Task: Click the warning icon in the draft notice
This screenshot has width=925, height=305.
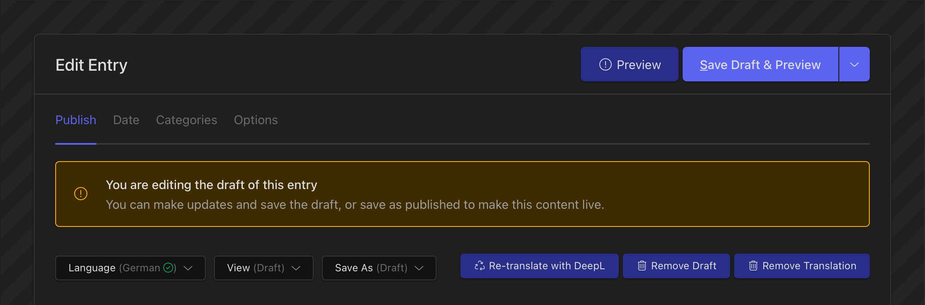Action: click(81, 194)
